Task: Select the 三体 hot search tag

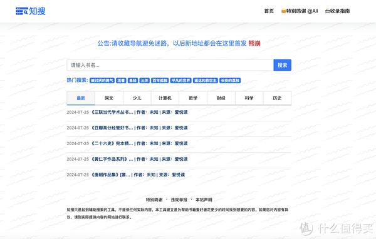Action: click(144, 81)
